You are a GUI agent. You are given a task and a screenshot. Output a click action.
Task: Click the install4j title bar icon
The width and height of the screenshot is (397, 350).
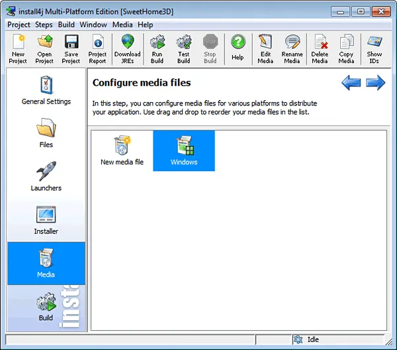[11, 12]
